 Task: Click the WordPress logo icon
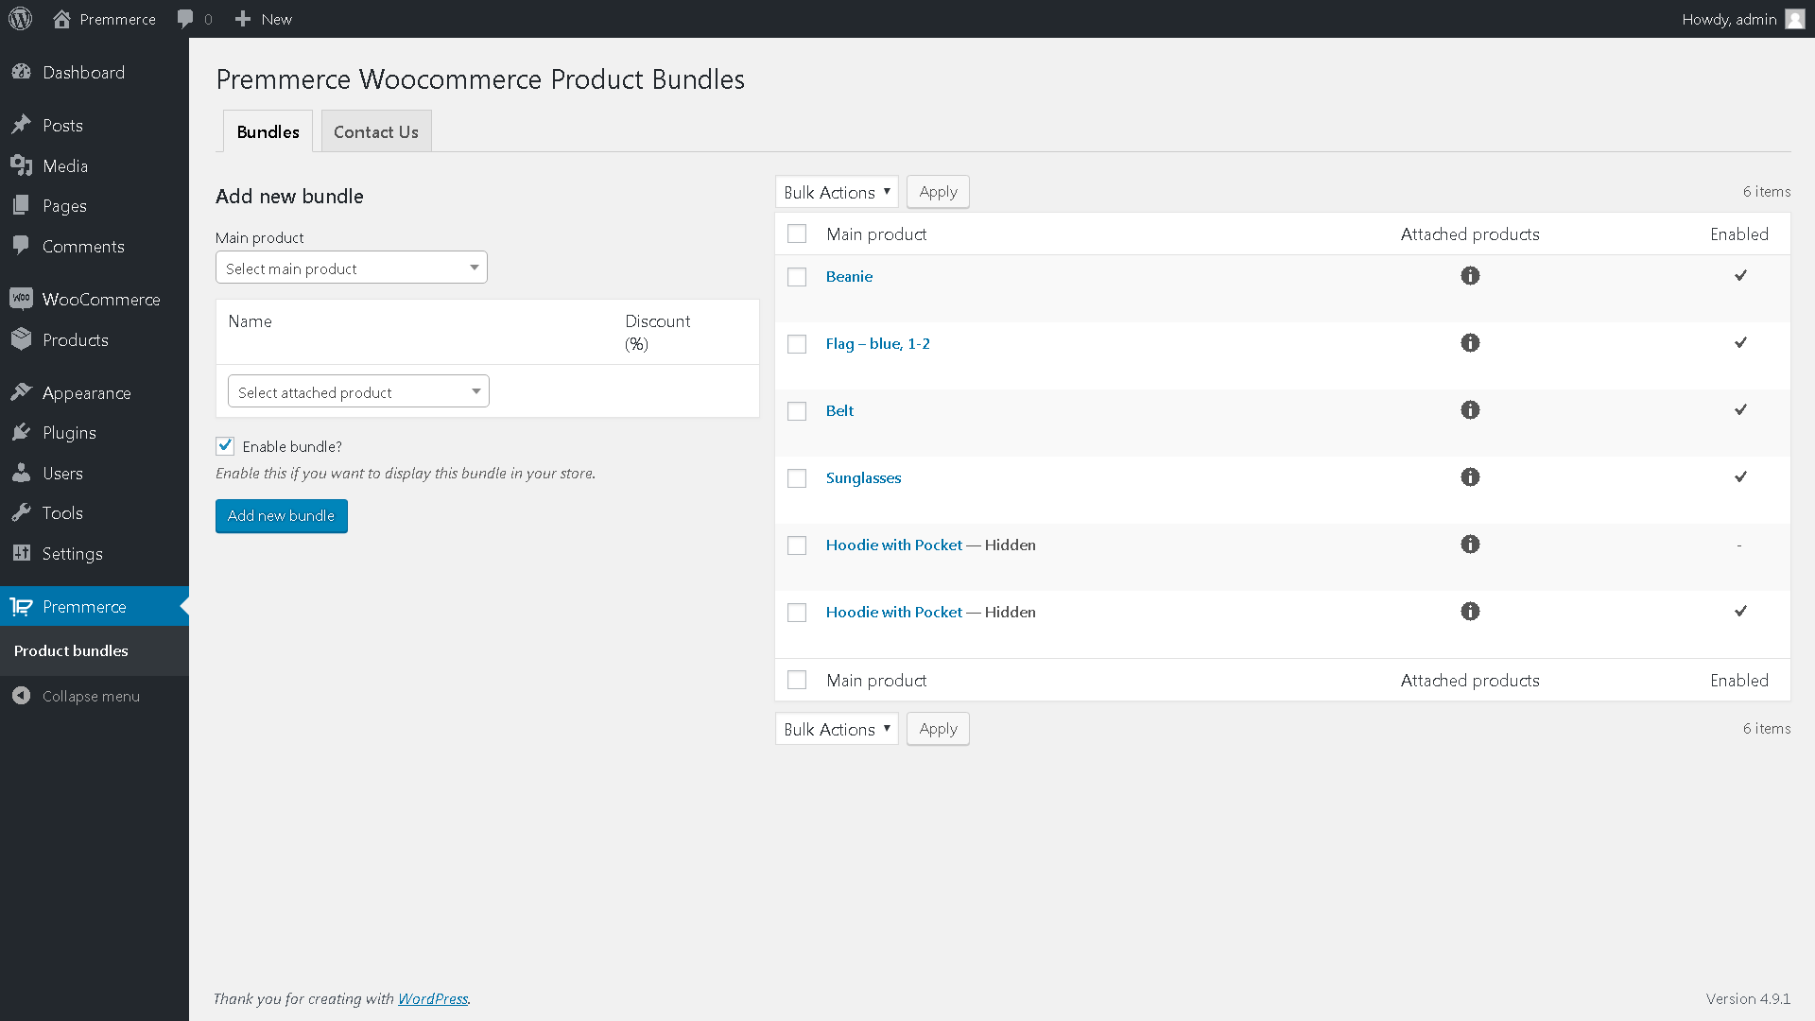coord(20,19)
